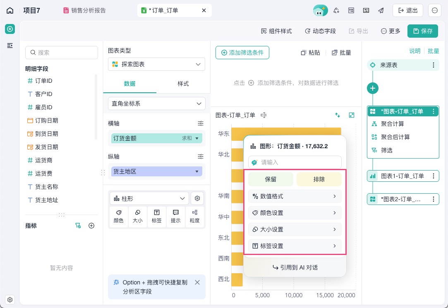The image size is (448, 308).
Task: Click the 请输入 AI input field in popup
Action: pyautogui.click(x=295, y=162)
